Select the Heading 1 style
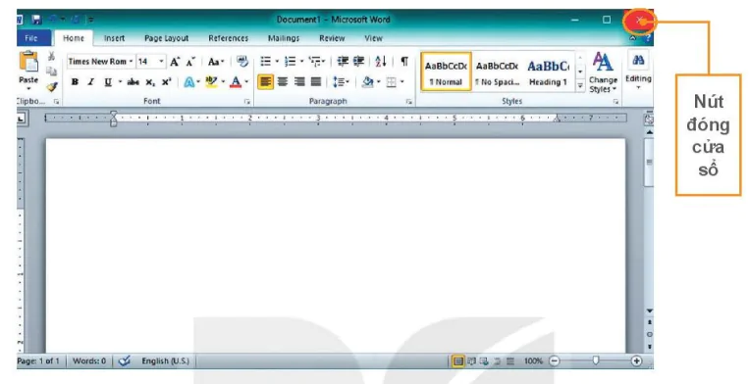 [x=549, y=72]
